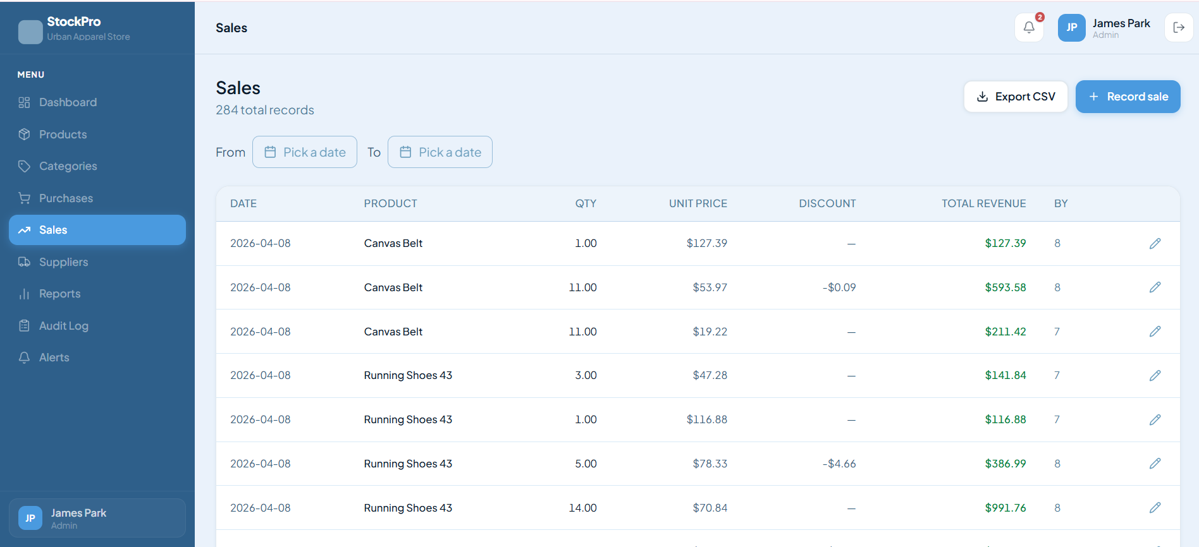Click the StockPro logo icon
The image size is (1199, 547).
coord(30,32)
